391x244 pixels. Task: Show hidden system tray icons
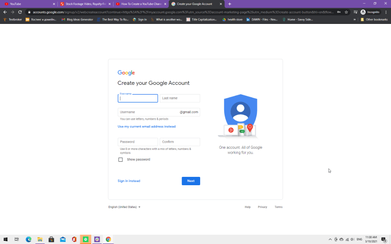(330, 239)
